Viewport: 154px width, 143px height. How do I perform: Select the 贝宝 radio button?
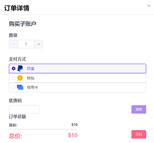(x=14, y=69)
